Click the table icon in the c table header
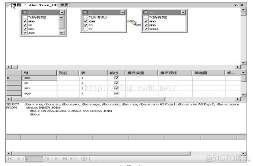Viewport: 253px width, 166px height. point(85,12)
